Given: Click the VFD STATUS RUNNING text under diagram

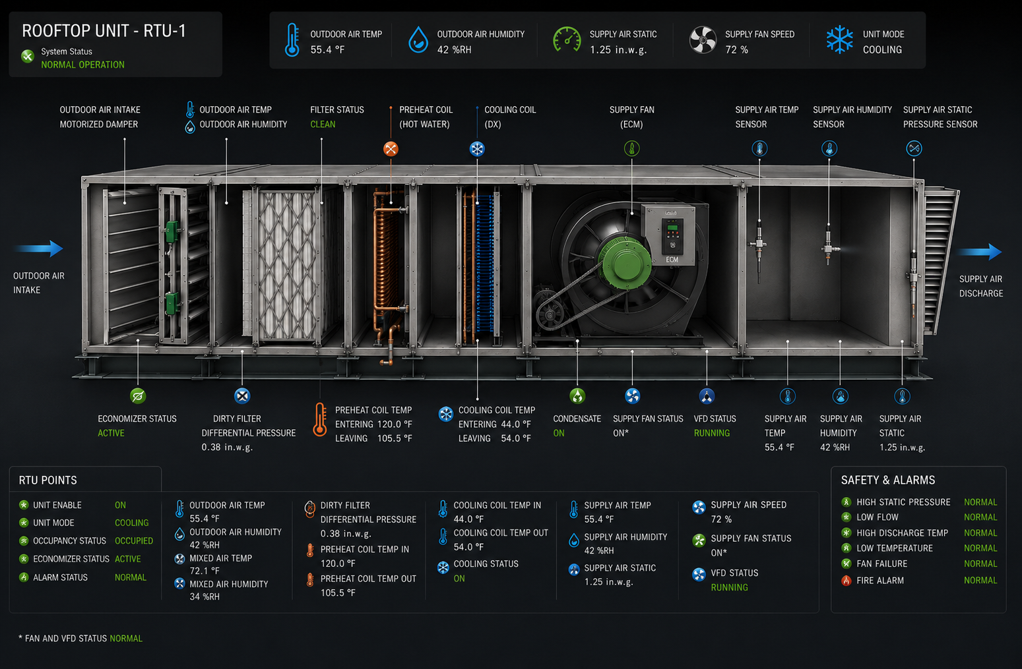Looking at the screenshot, I should 711,433.
